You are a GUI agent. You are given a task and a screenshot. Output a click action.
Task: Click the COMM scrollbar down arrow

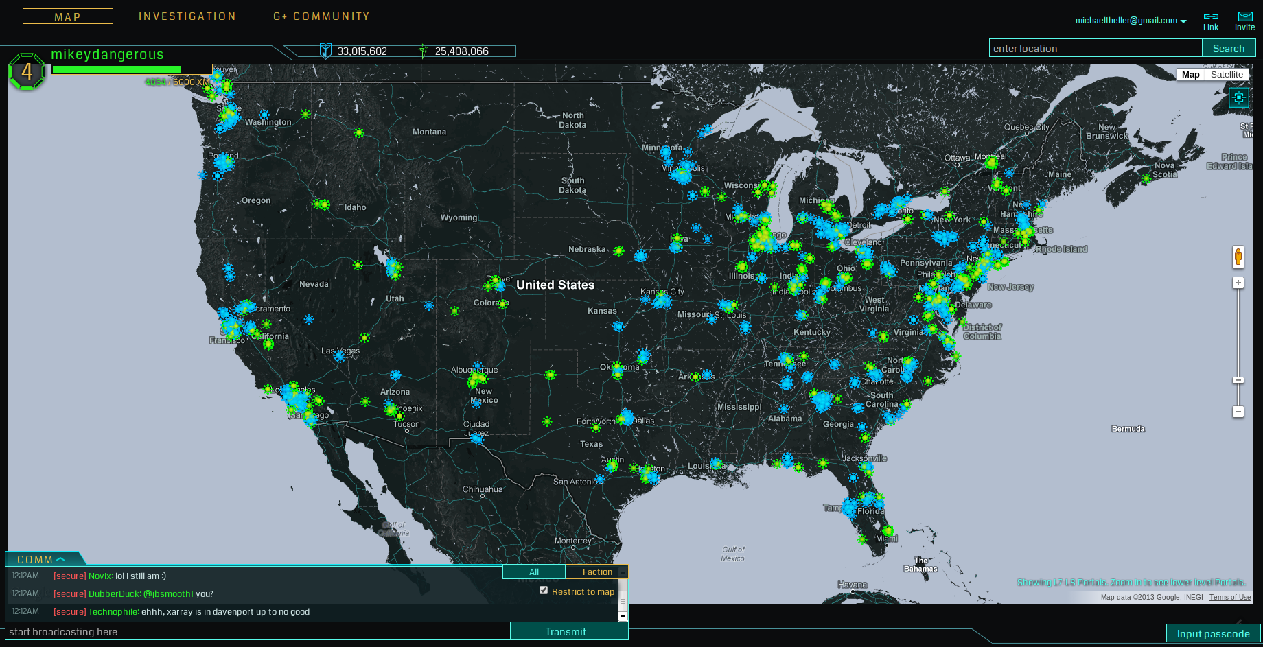point(623,616)
